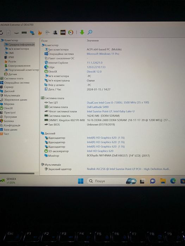Open the chat taskbar icon
185x246 pixels.
[x=153, y=181]
